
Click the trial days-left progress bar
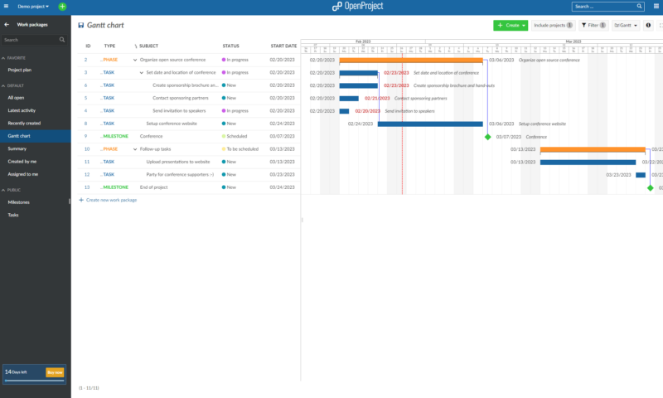click(34, 381)
